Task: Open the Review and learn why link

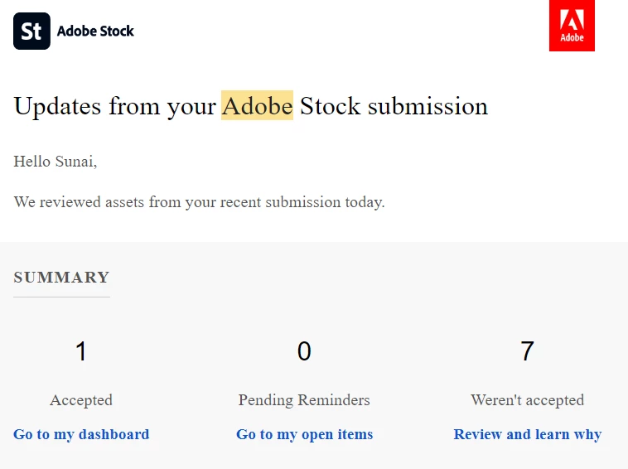Action: pos(527,434)
